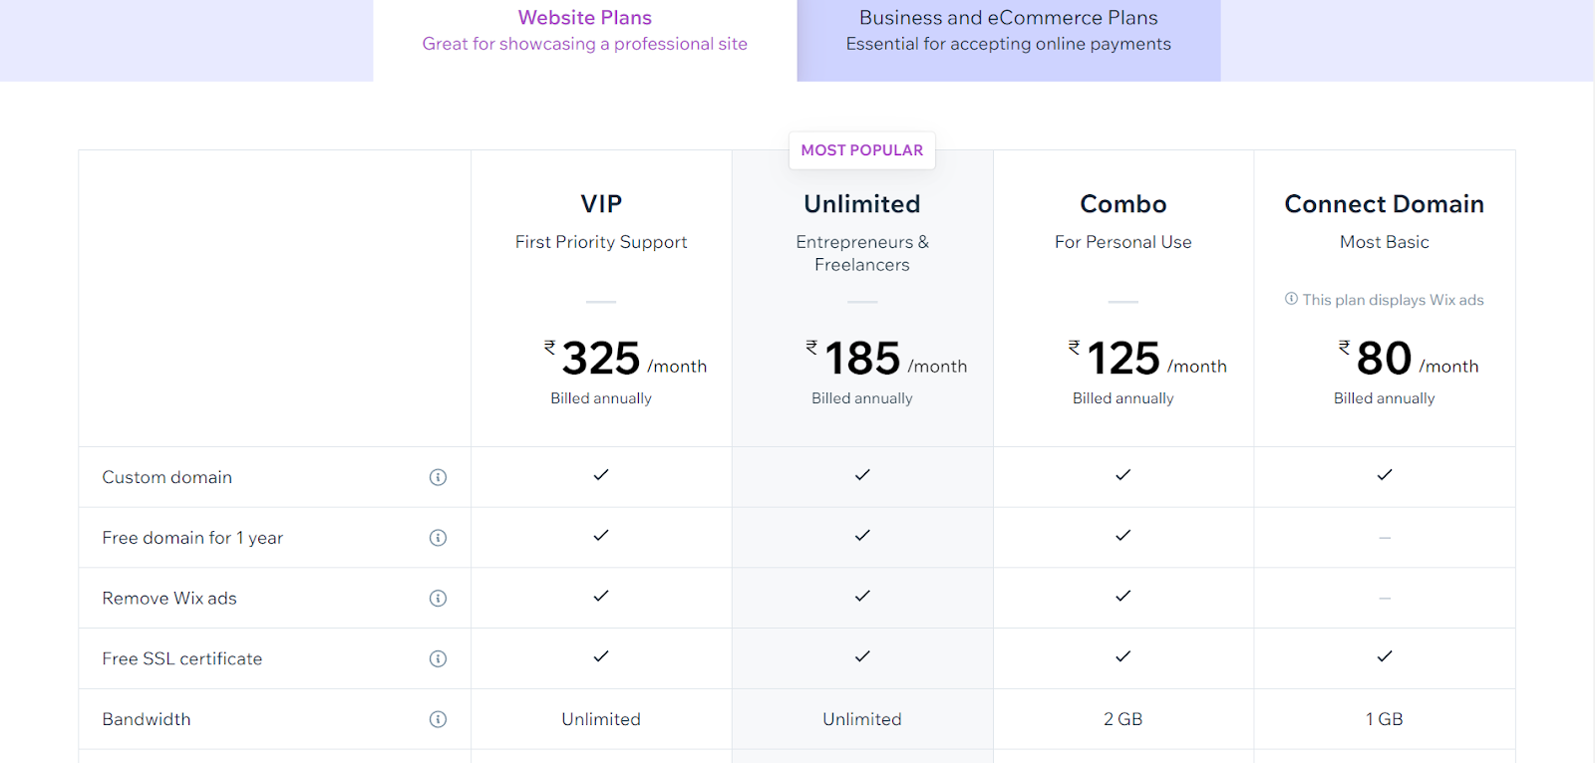This screenshot has width=1595, height=763.
Task: Choose the Combo plan heading
Action: pos(1123,204)
